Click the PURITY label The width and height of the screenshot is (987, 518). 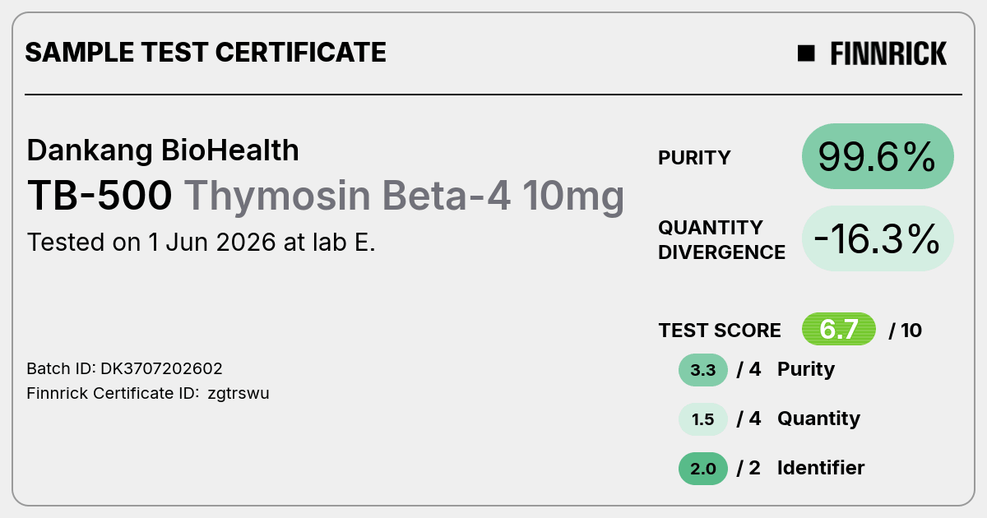tap(694, 158)
